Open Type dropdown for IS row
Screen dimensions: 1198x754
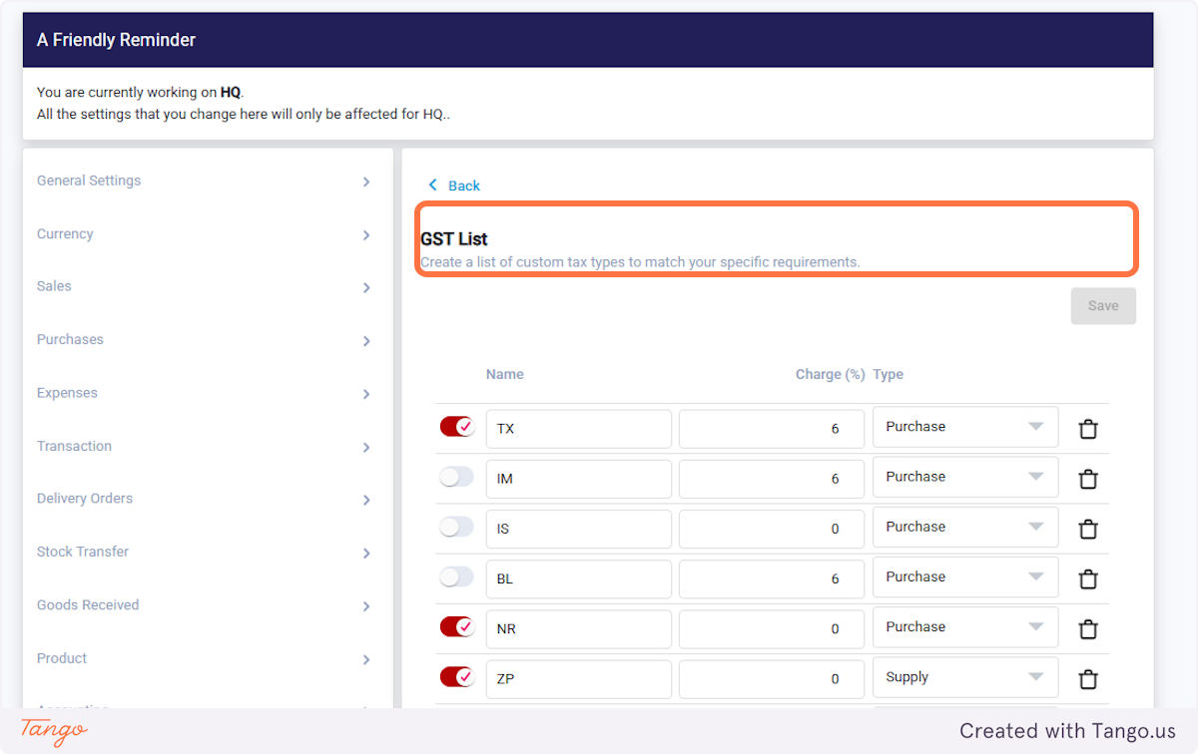click(965, 527)
